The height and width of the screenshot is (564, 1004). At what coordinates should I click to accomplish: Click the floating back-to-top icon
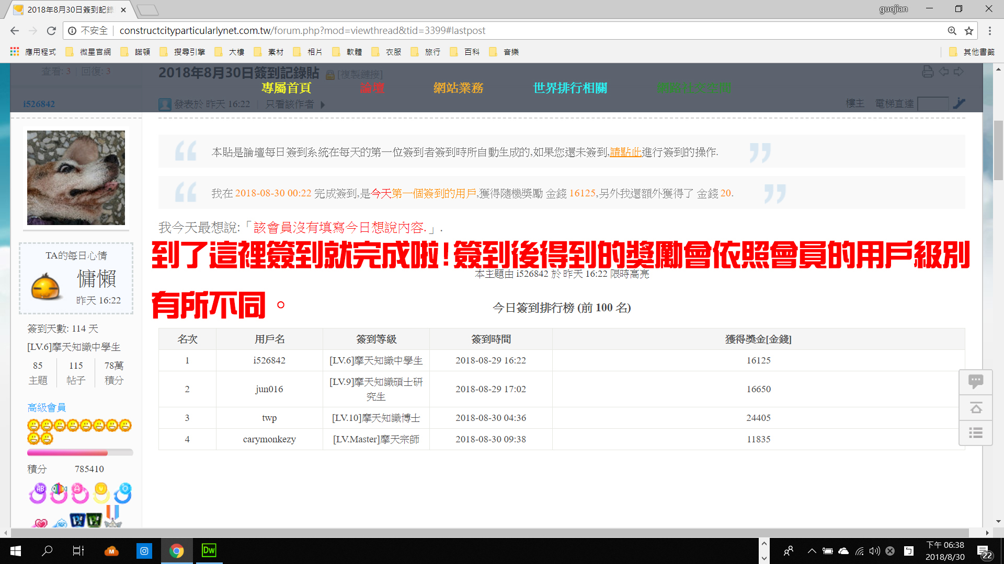tap(975, 407)
